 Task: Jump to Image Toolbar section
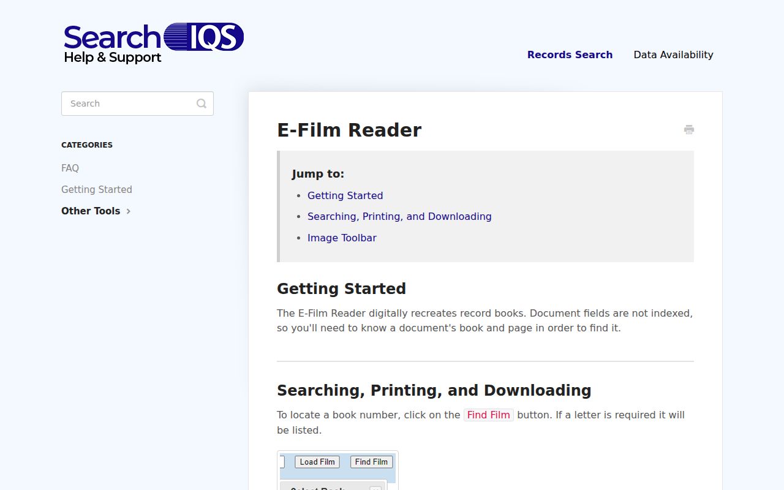[x=342, y=238]
